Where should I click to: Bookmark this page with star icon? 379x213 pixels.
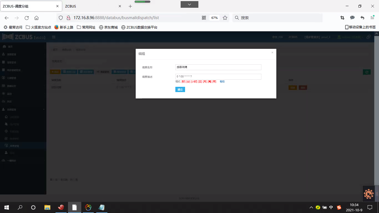(x=225, y=18)
